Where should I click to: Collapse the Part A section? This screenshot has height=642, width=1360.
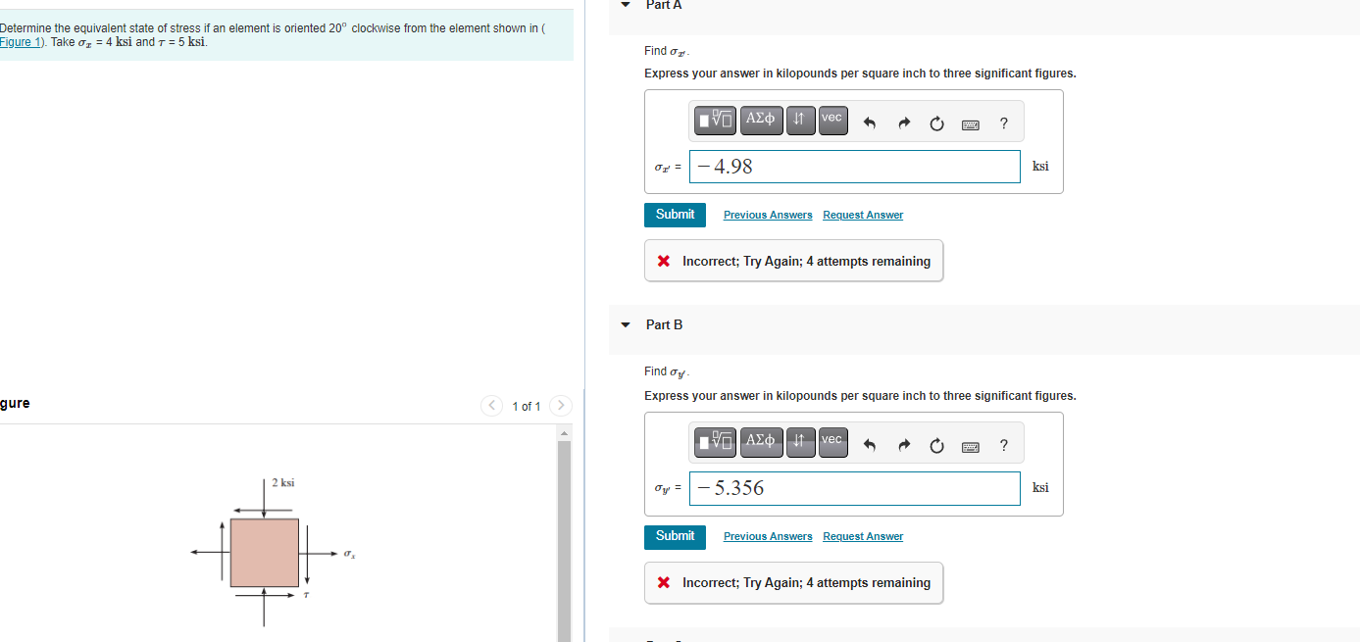click(x=626, y=5)
